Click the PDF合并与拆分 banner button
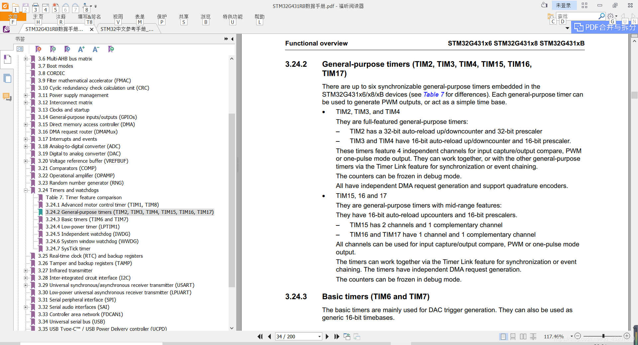The image size is (638, 345). point(604,27)
